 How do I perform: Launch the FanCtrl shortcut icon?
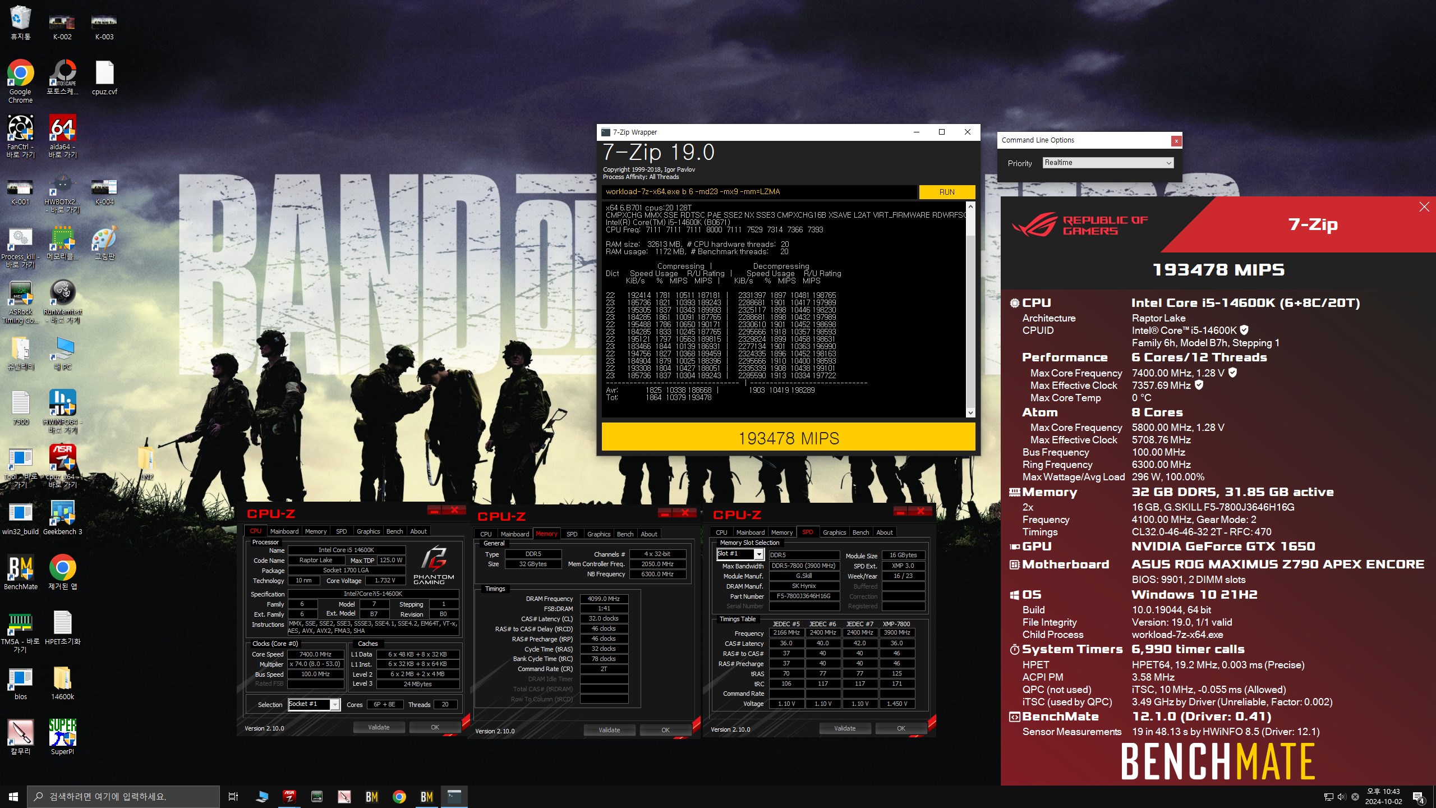click(x=20, y=136)
